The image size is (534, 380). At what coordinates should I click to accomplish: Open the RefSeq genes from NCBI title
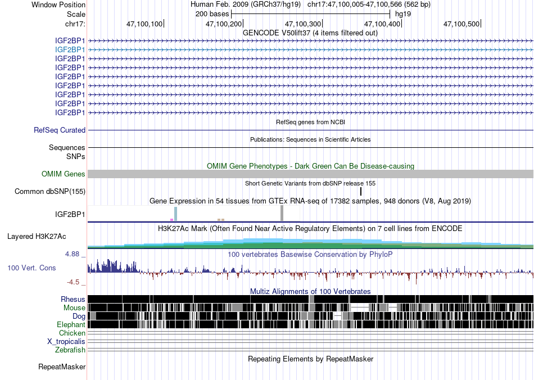point(310,122)
